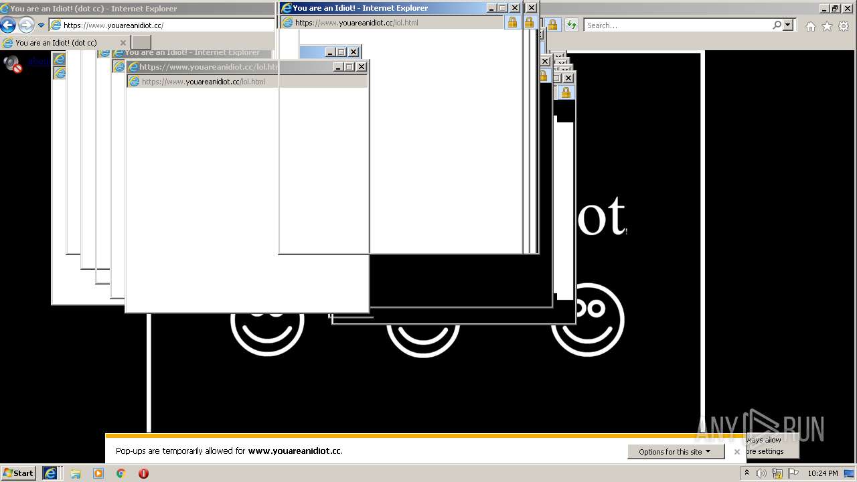The image size is (857, 482).
Task: Open a new blank tab
Action: click(x=141, y=43)
